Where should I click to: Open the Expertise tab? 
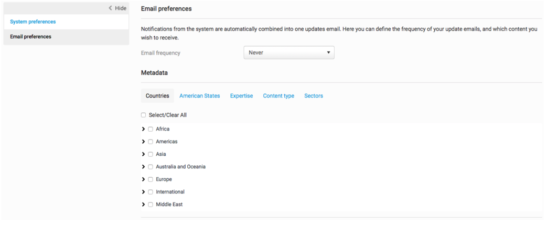241,96
